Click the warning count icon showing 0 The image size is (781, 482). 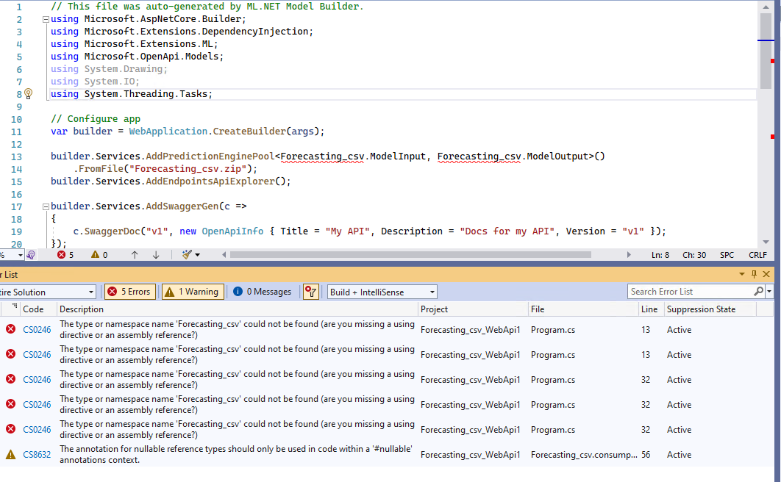click(95, 255)
